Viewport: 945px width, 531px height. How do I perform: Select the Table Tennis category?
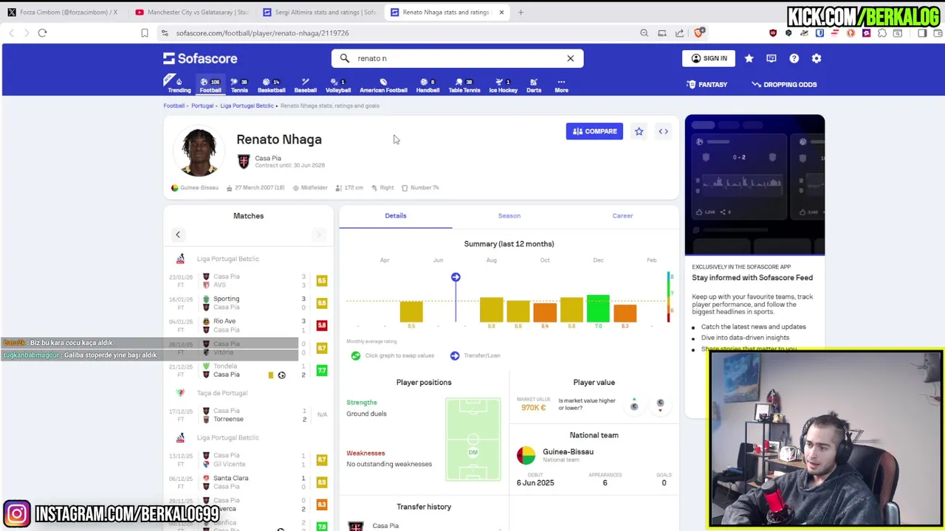coord(464,85)
